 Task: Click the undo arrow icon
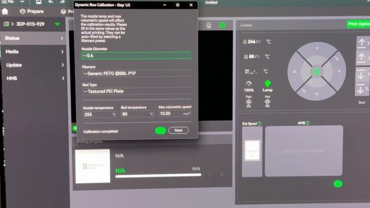[50, 2]
